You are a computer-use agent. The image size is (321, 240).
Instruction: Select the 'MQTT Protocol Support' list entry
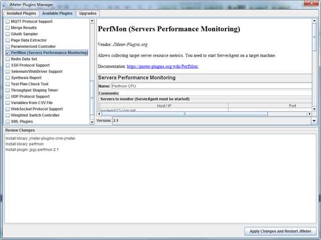[31, 21]
